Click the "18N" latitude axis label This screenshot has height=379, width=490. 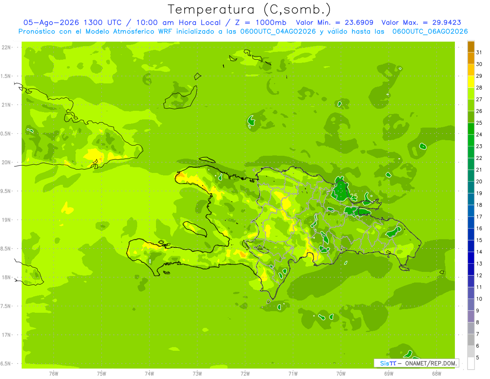(7, 277)
